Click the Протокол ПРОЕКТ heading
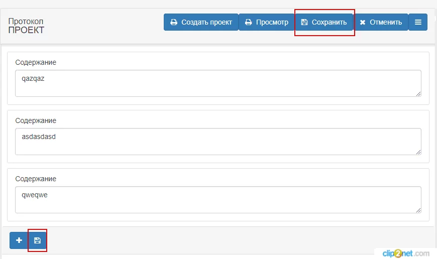 click(x=26, y=26)
